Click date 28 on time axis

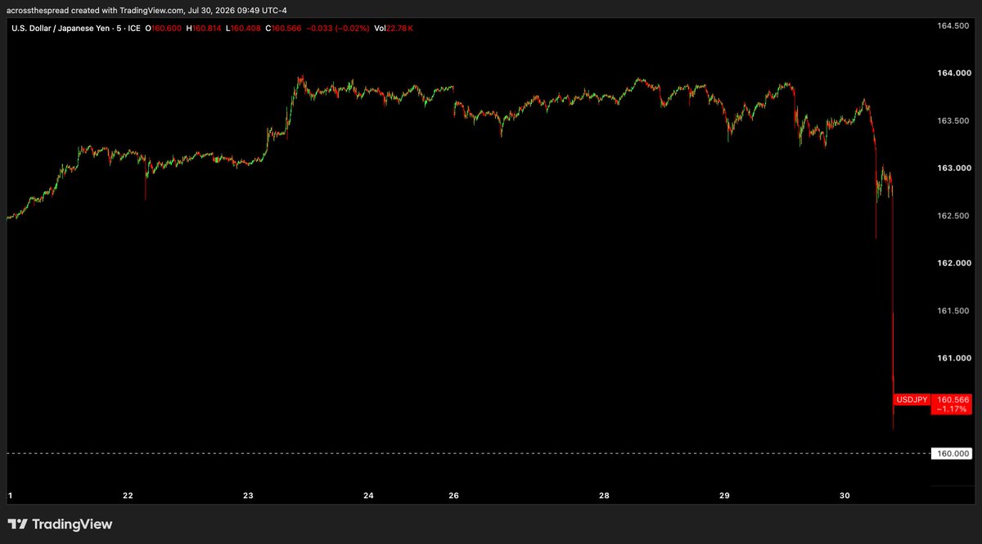(x=604, y=496)
